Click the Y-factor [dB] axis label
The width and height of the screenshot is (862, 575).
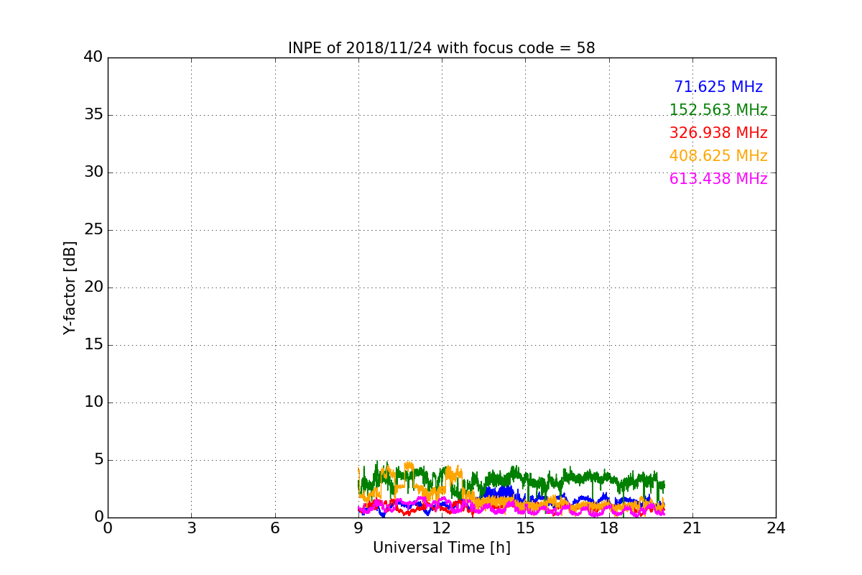tap(70, 287)
